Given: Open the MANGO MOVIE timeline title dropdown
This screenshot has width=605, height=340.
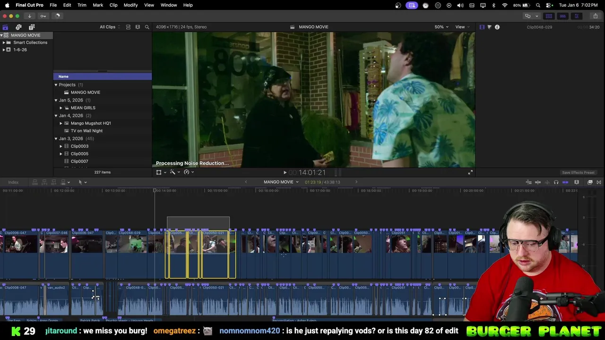Looking at the screenshot, I should tap(281, 182).
